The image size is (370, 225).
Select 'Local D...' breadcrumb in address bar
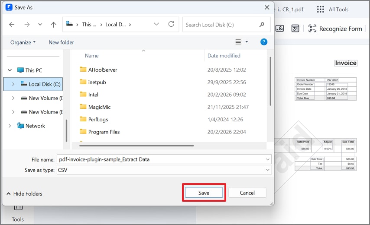pos(115,25)
